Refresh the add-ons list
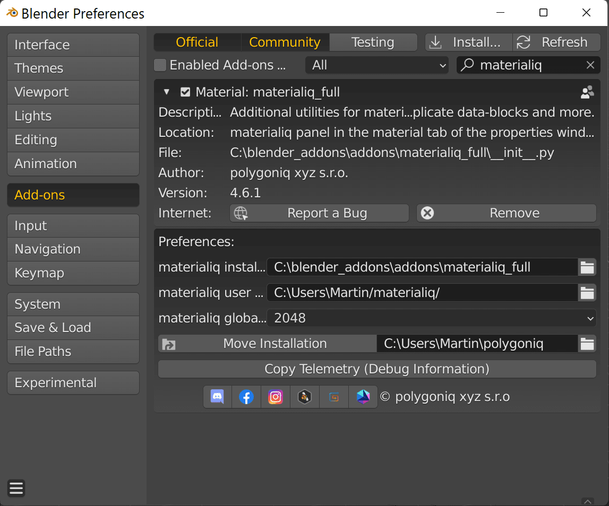Viewport: 609px width, 506px height. coord(556,42)
